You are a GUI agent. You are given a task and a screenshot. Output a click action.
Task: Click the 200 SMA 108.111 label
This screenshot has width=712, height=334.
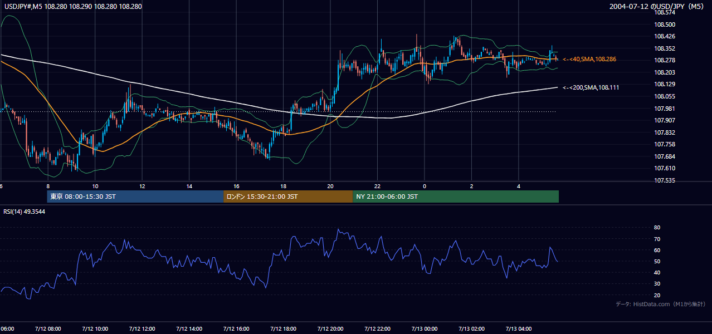(591, 87)
